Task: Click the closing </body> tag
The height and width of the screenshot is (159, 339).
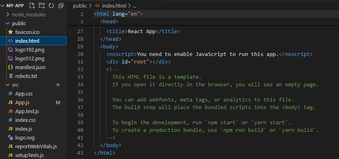Action: pos(111,145)
